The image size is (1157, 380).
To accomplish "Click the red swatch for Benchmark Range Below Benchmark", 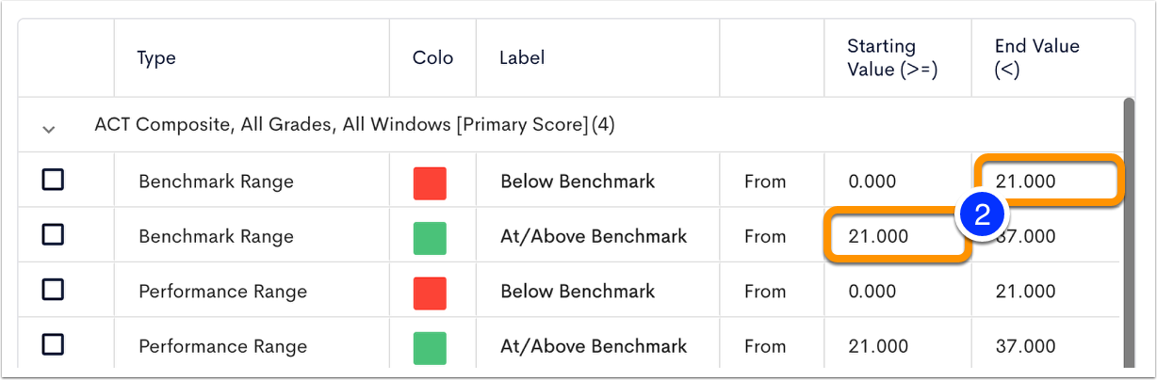I will pos(430,182).
